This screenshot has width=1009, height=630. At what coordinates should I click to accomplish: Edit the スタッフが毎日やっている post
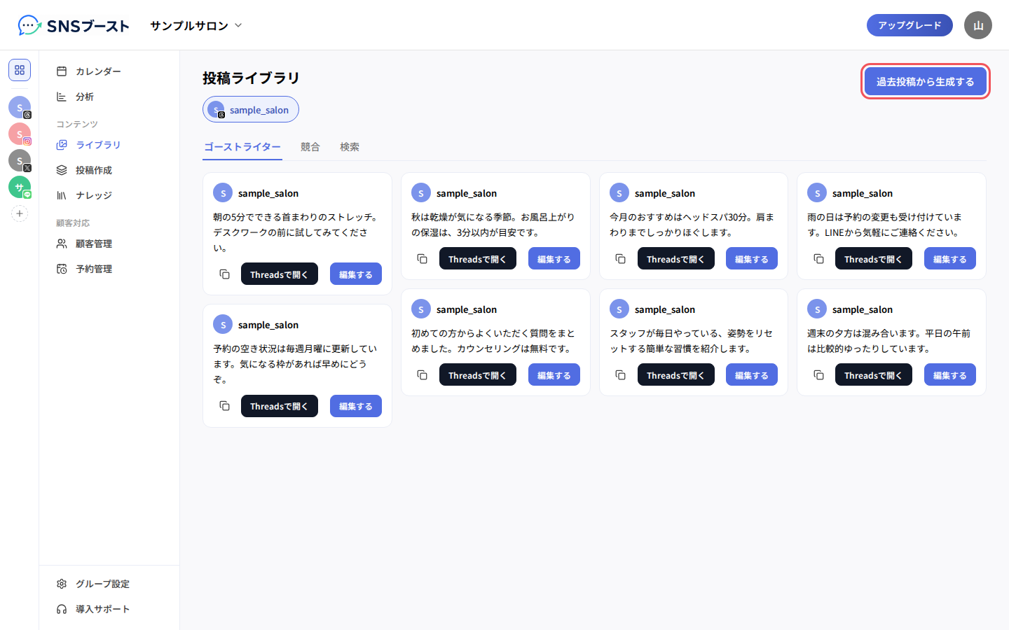click(x=752, y=375)
